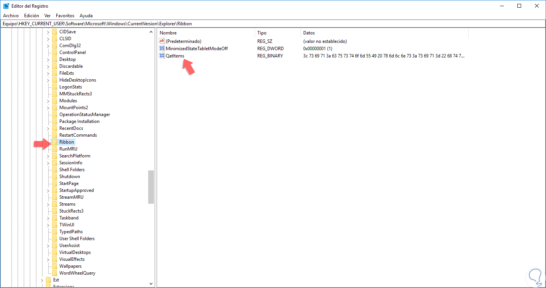Open the Edición menu
Screen dimensions: 546x288
pos(31,16)
